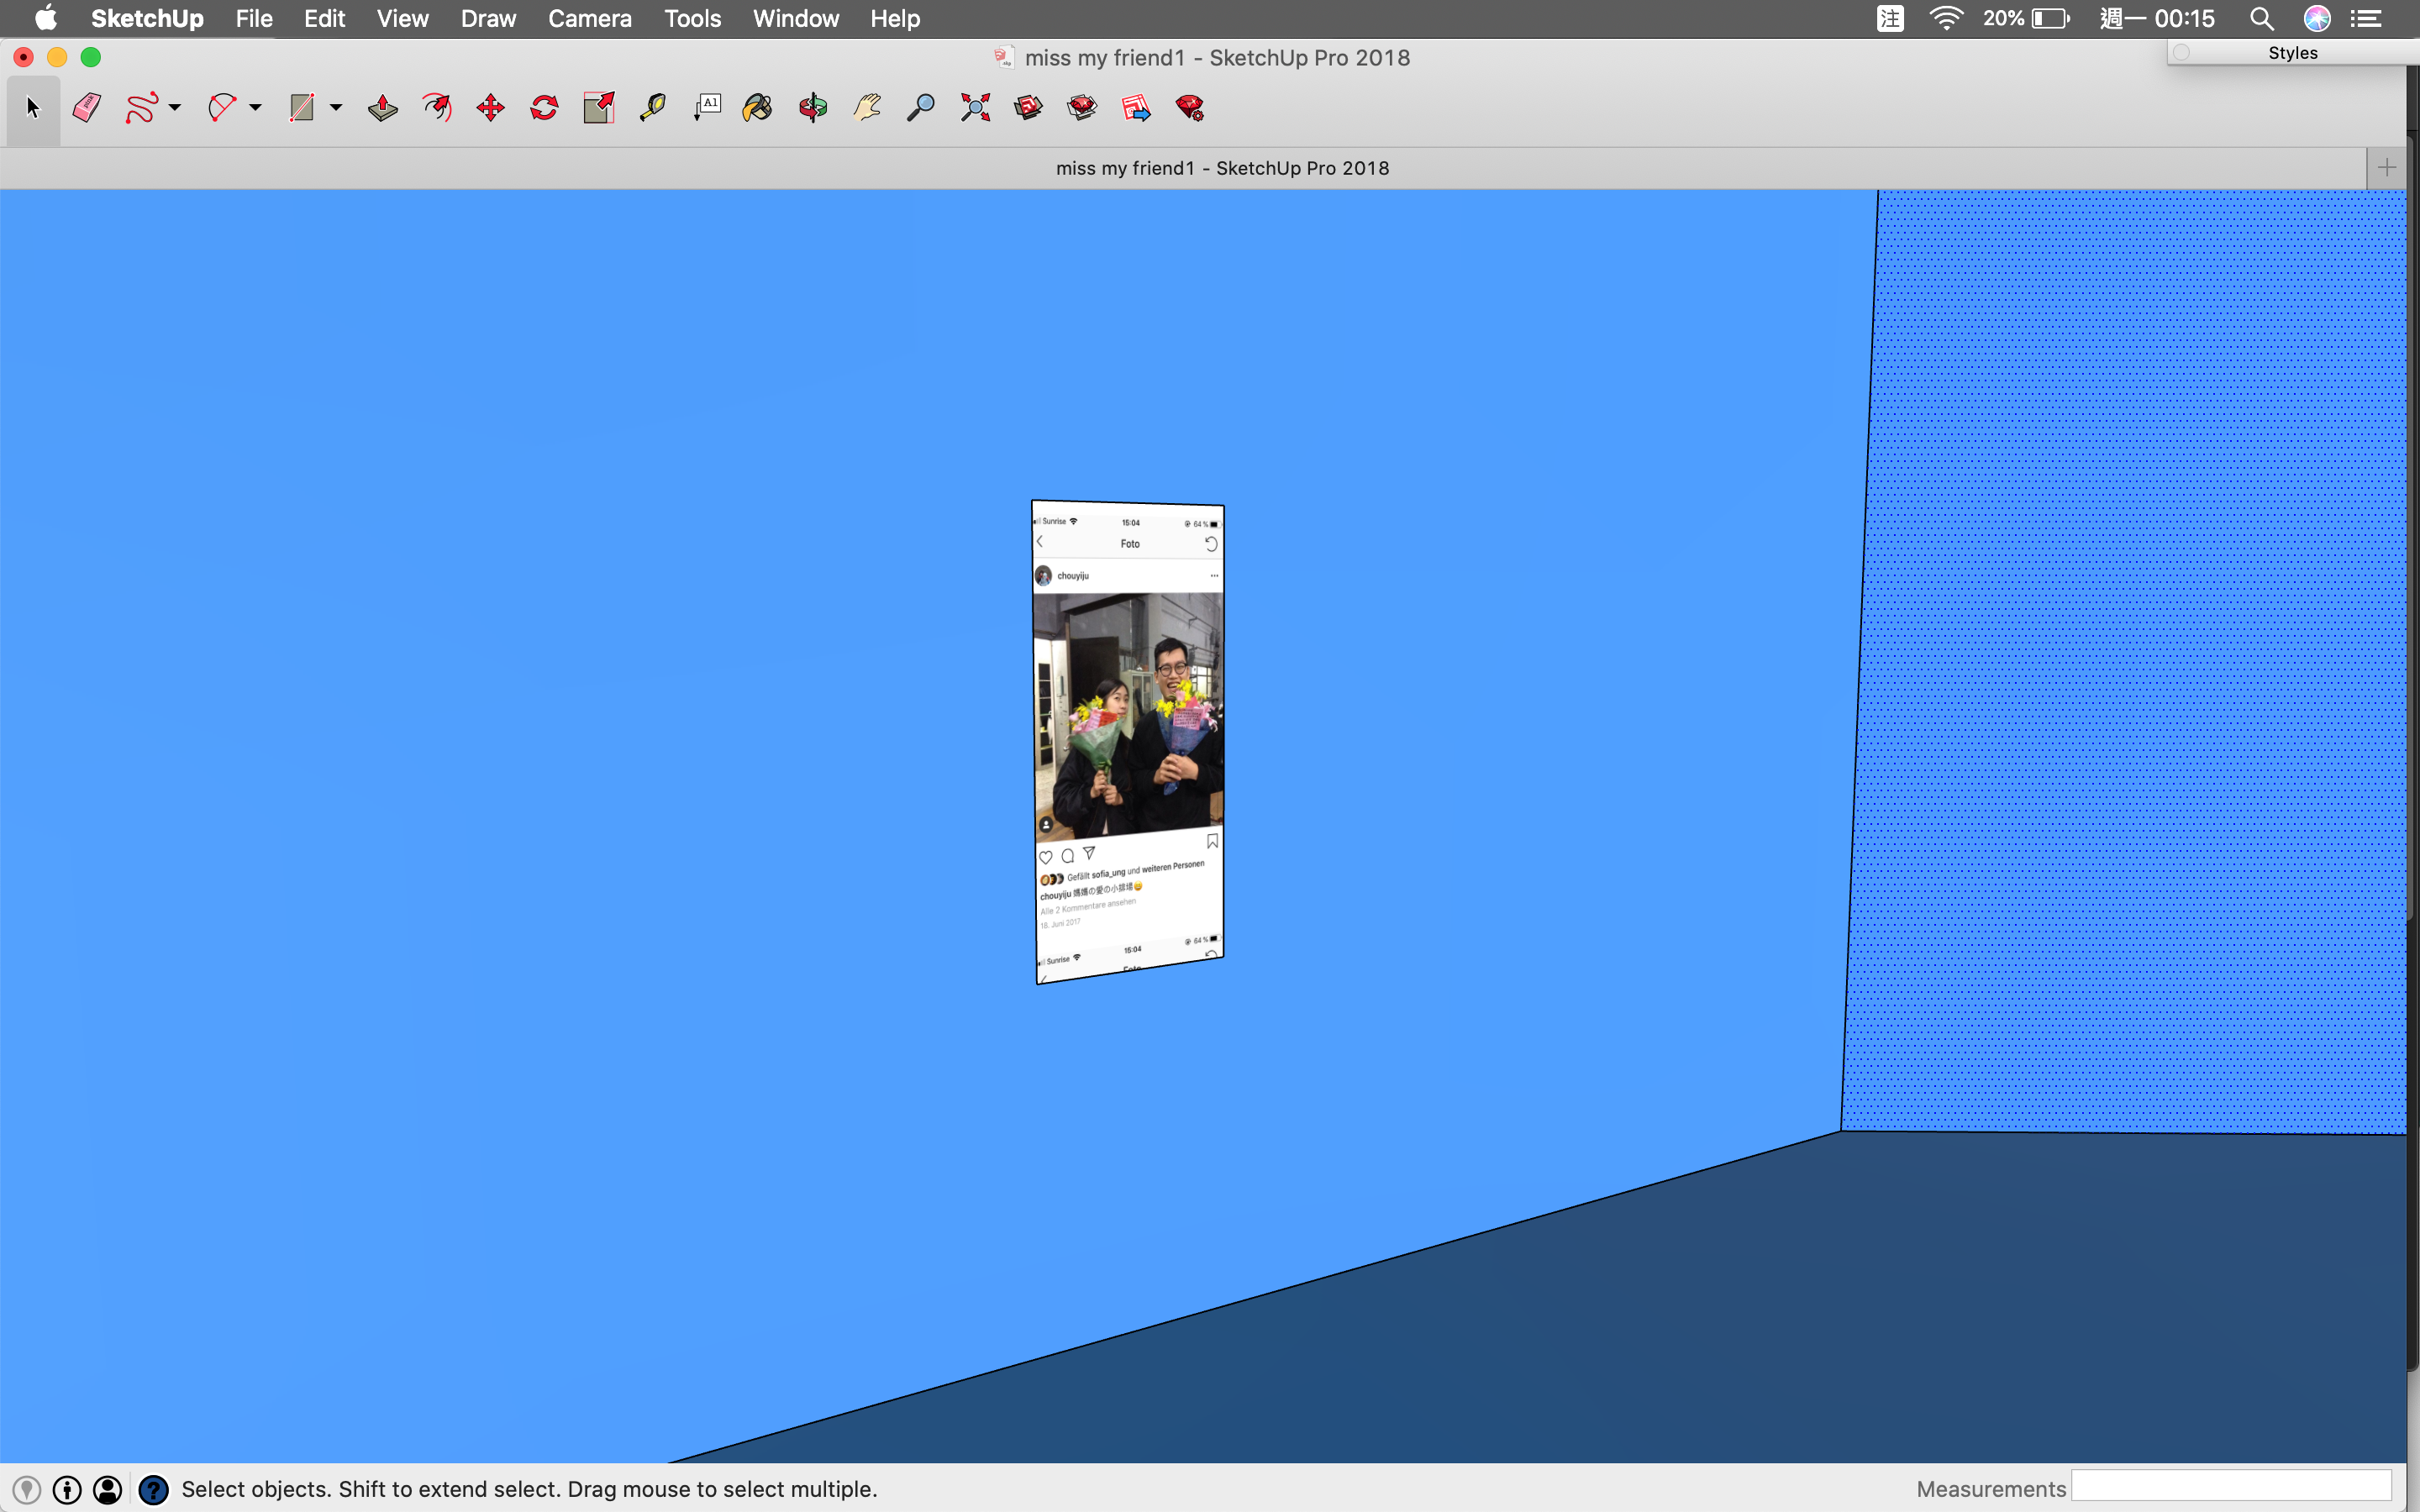Select the Instagram photo image in viewport
Screen dimensions: 2420x1512
click(x=1128, y=740)
